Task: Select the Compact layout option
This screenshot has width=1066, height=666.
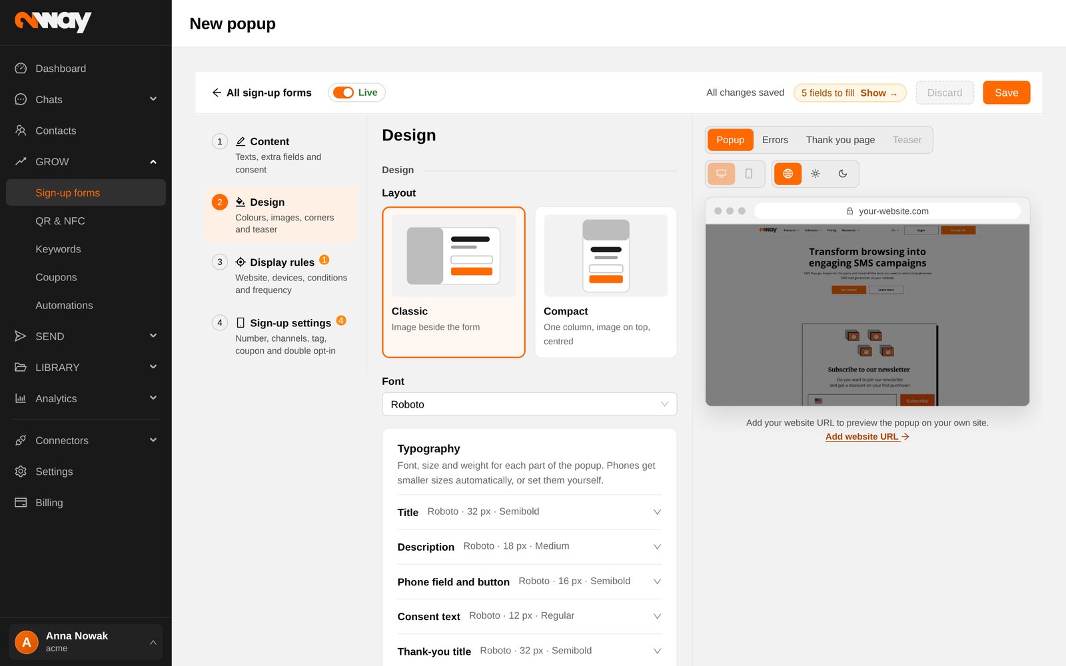Action: click(x=606, y=282)
